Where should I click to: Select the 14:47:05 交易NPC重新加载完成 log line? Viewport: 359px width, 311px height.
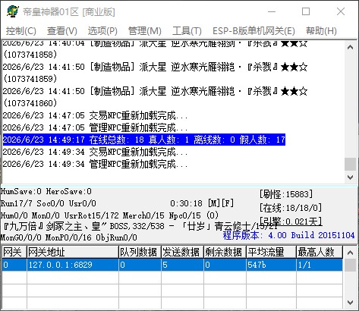(95, 115)
